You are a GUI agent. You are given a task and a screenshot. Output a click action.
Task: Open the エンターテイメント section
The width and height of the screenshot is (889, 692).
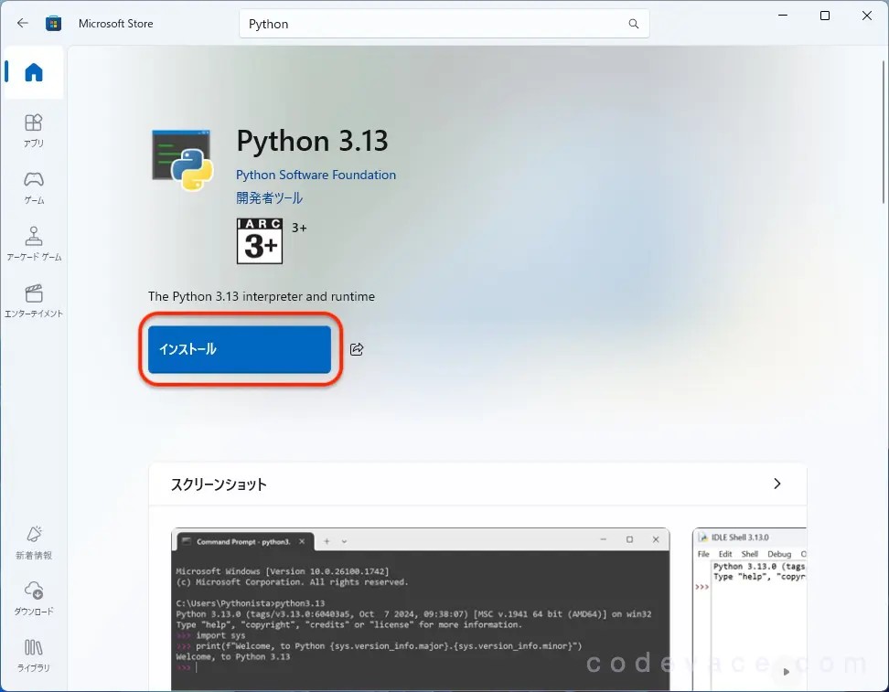(33, 300)
